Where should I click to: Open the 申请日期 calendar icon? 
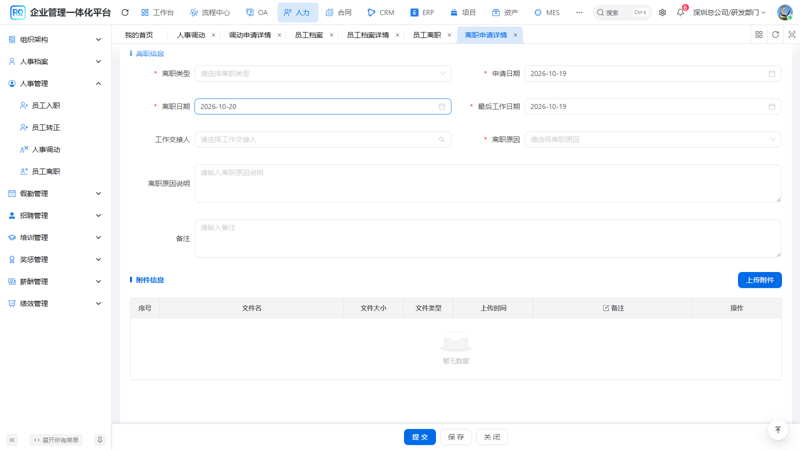[772, 73]
